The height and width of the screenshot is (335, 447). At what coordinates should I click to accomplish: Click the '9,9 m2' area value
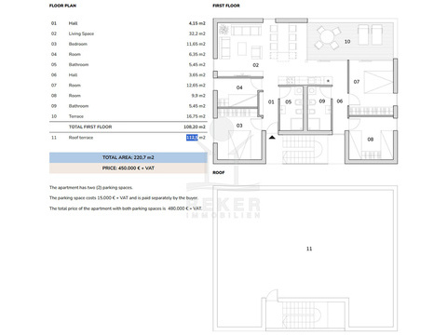[x=198, y=96]
